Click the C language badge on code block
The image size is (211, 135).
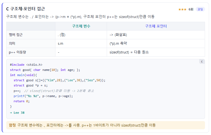pyautogui.click(x=202, y=61)
